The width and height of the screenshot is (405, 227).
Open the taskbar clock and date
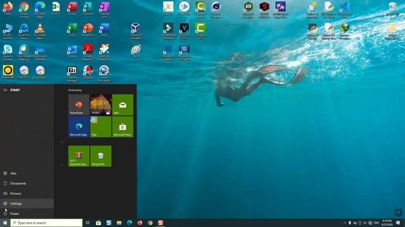(x=387, y=223)
